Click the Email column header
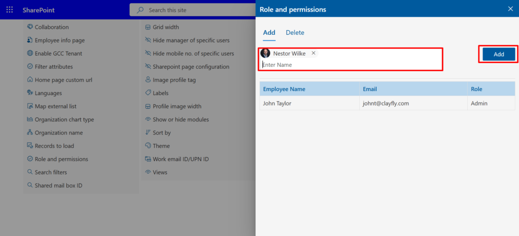This screenshot has width=519, height=236. pos(414,89)
